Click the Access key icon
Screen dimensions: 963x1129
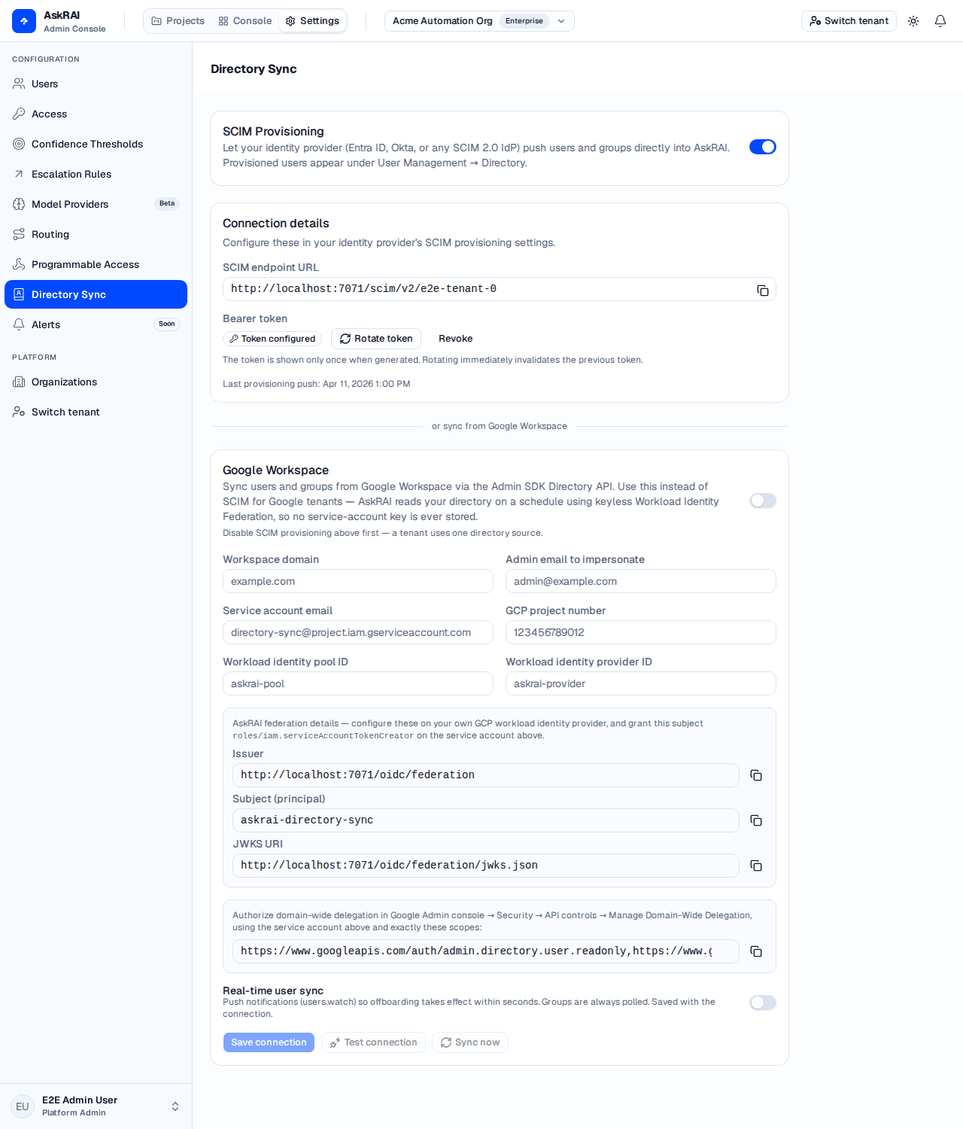tap(19, 114)
